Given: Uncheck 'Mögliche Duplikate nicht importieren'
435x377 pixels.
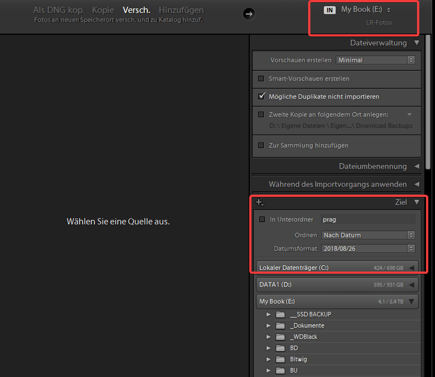Looking at the screenshot, I should click(x=262, y=96).
